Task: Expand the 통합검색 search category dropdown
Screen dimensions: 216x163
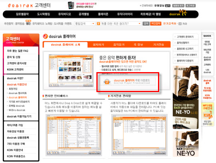Action: (84, 24)
